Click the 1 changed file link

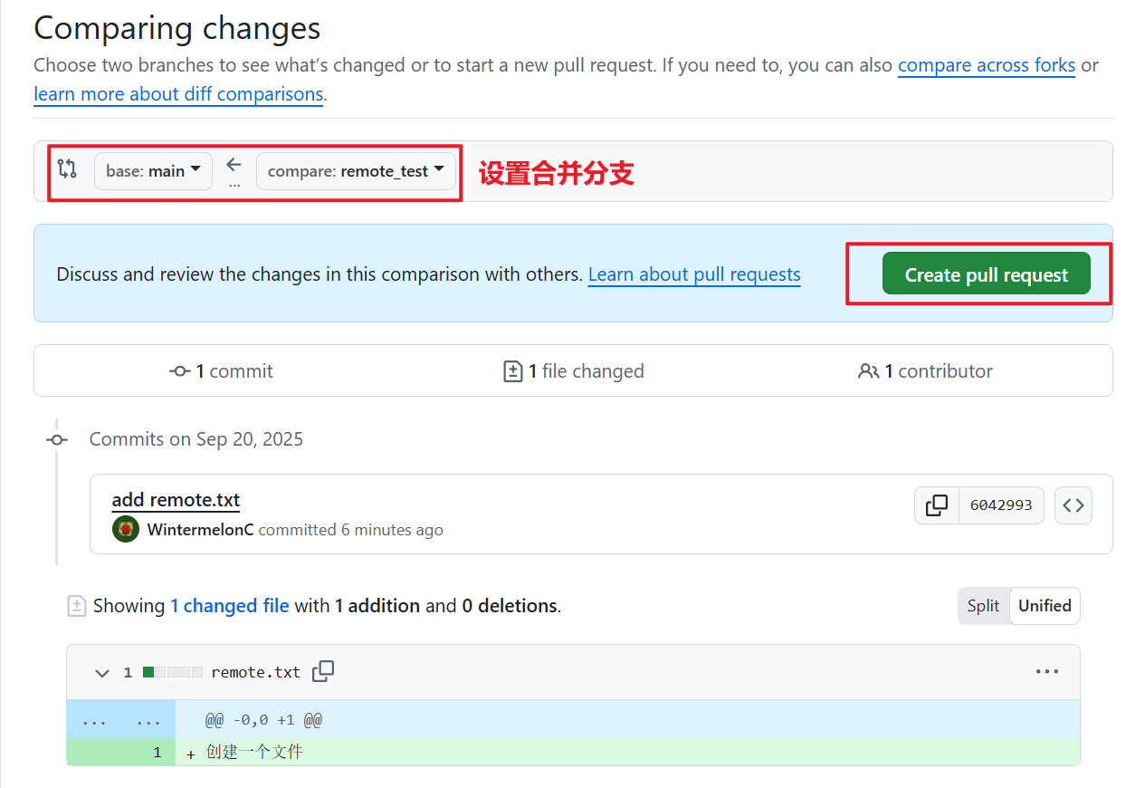(230, 606)
